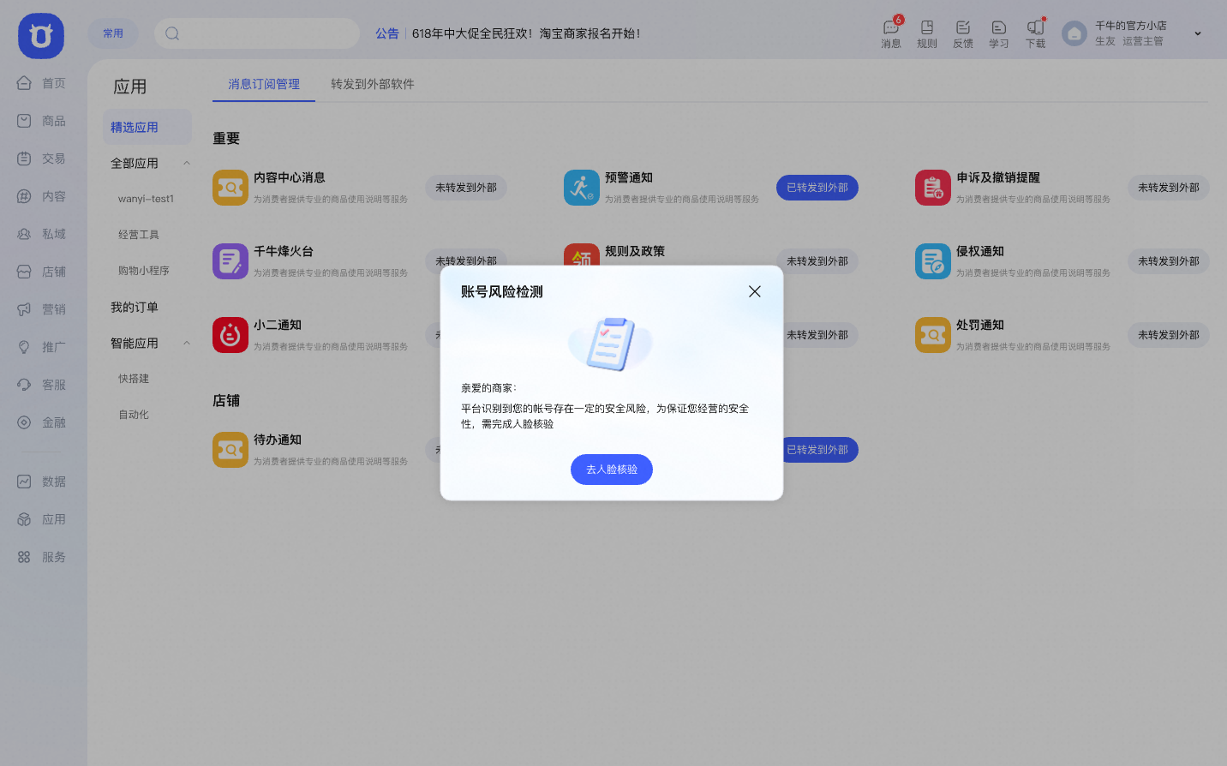This screenshot has width=1227, height=766.
Task: Go to 营销 in the sidebar
Action: pyautogui.click(x=42, y=309)
